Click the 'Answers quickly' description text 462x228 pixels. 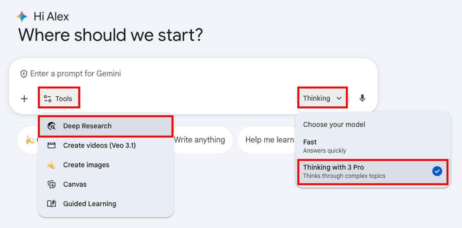325,151
